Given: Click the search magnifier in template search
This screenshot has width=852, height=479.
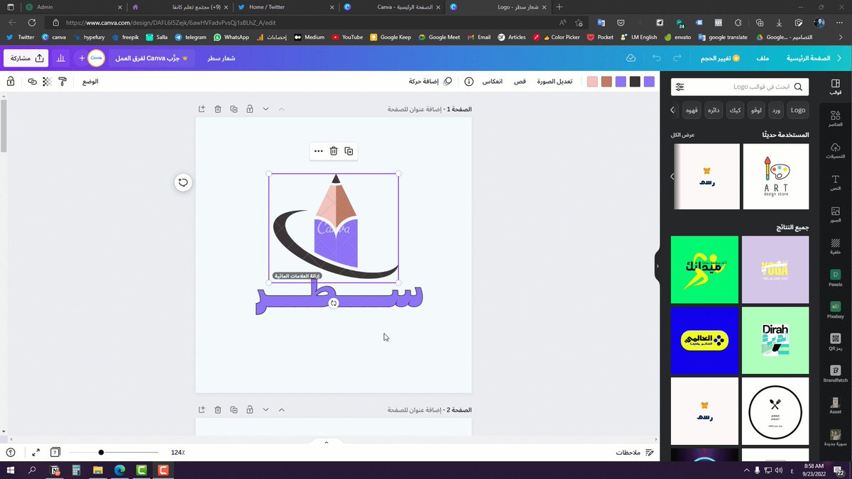Looking at the screenshot, I should coord(798,87).
